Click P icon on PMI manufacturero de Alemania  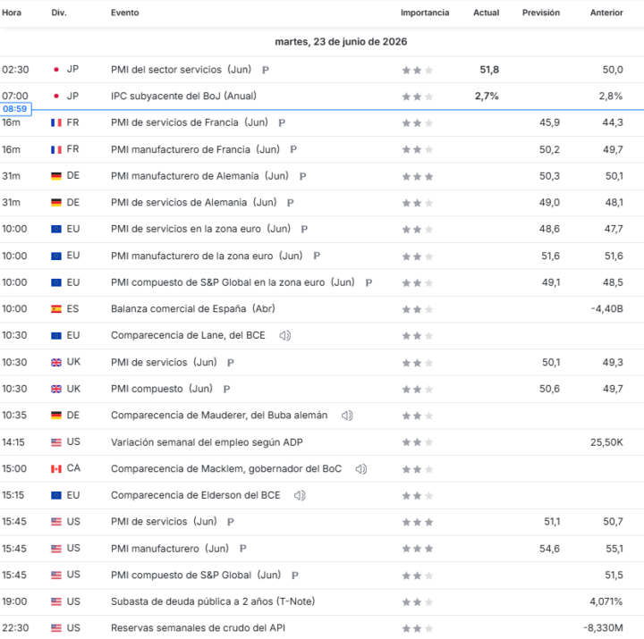pos(302,176)
